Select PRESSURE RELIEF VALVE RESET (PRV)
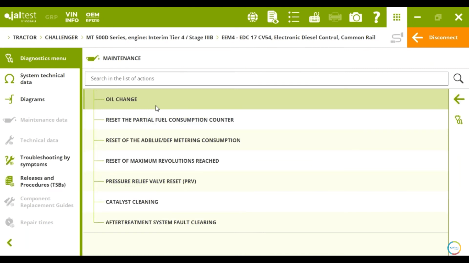Image resolution: width=469 pixels, height=263 pixels. pyautogui.click(x=151, y=181)
